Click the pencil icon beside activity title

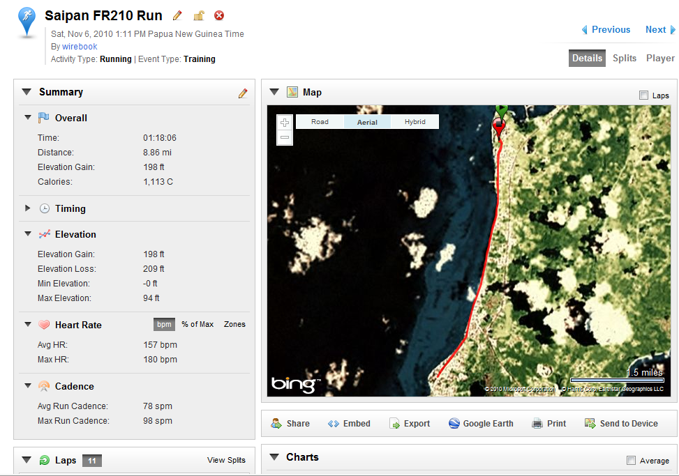pyautogui.click(x=177, y=16)
